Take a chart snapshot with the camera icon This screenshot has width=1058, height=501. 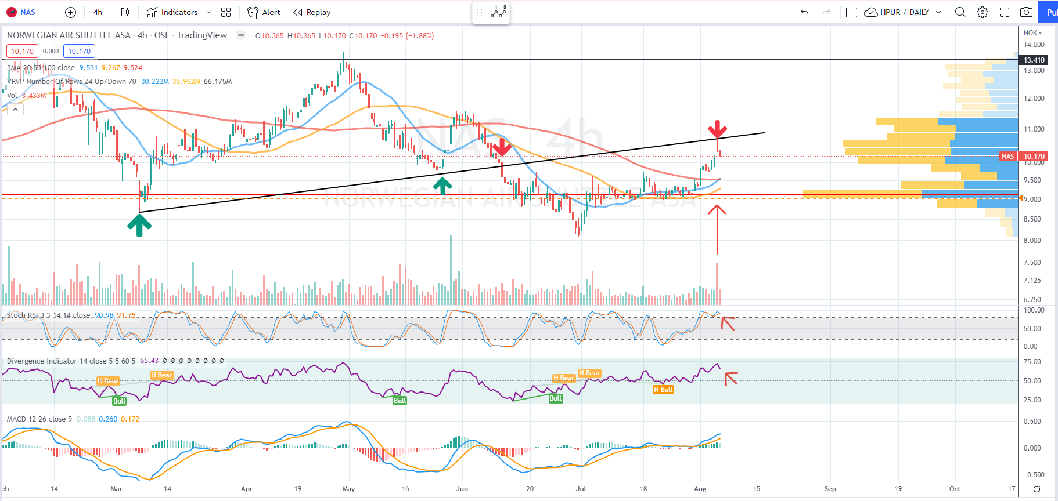1026,12
